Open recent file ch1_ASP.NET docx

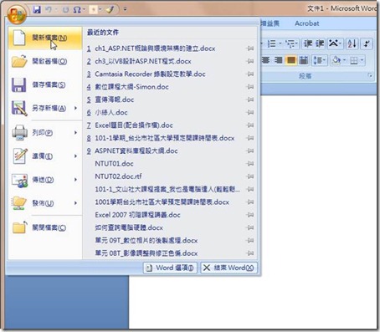tap(170, 49)
